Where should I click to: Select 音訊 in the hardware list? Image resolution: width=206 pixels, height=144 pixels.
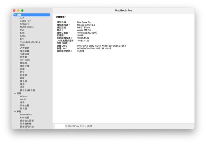[x=22, y=87]
